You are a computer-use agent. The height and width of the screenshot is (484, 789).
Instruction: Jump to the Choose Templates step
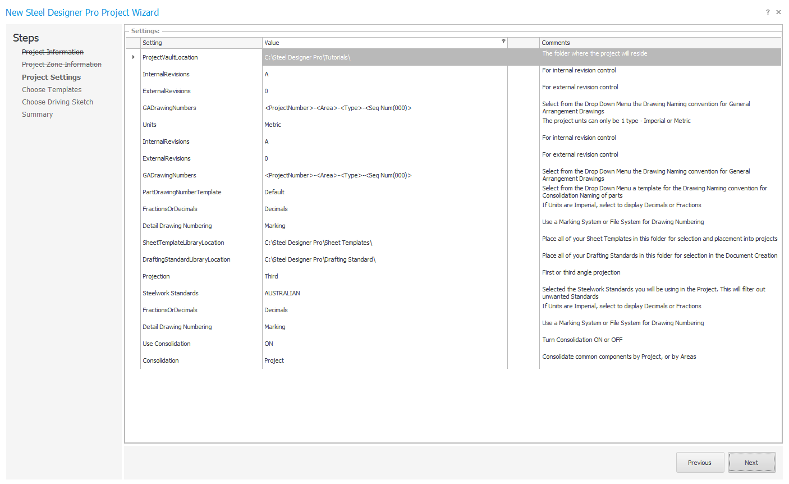(52, 90)
